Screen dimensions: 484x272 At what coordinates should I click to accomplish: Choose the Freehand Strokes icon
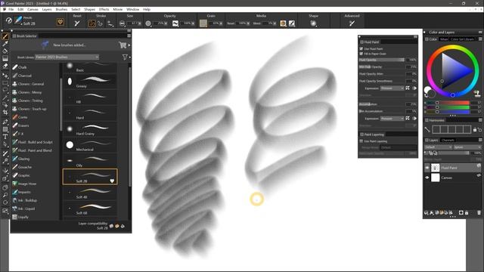click(x=92, y=23)
